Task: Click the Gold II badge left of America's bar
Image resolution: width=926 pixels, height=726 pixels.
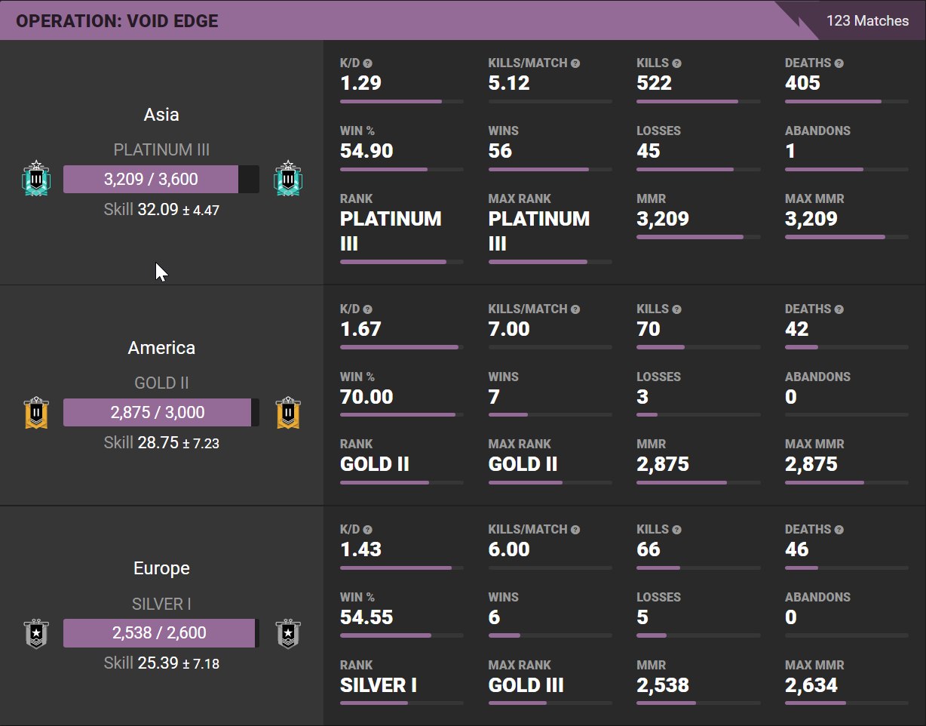Action: pyautogui.click(x=36, y=412)
